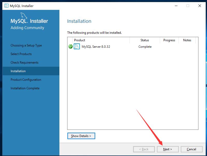Click the MySQL dolphin logo

pyautogui.click(x=24, y=16)
